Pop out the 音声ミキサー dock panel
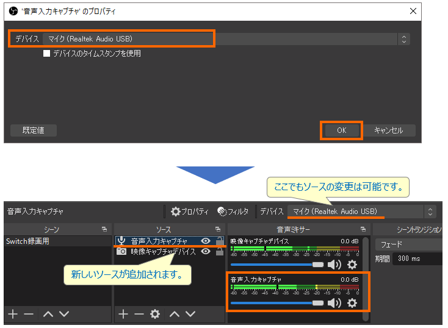448x328 pixels. (x=363, y=229)
